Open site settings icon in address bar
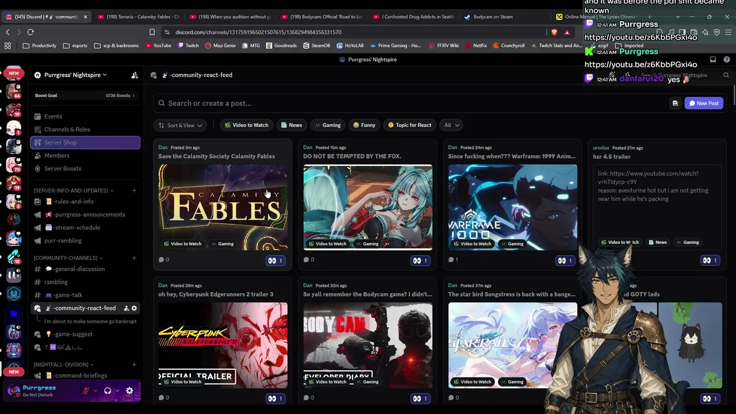Viewport: 736px width, 414px height. 167,32
